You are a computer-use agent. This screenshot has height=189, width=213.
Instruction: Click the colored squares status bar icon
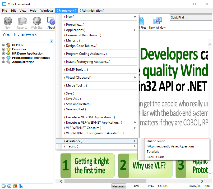[15, 186]
